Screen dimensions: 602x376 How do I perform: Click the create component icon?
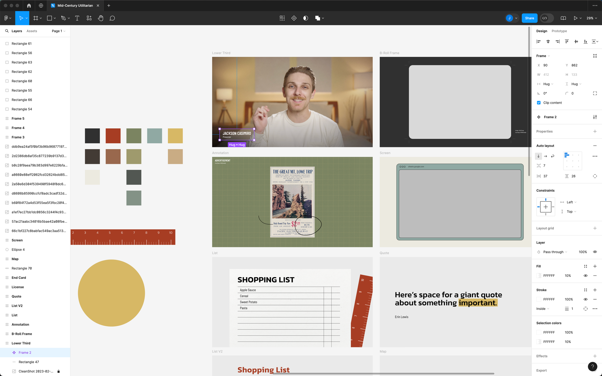pos(294,18)
